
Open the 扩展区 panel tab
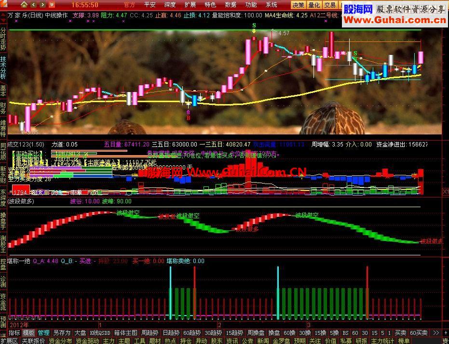point(10,341)
